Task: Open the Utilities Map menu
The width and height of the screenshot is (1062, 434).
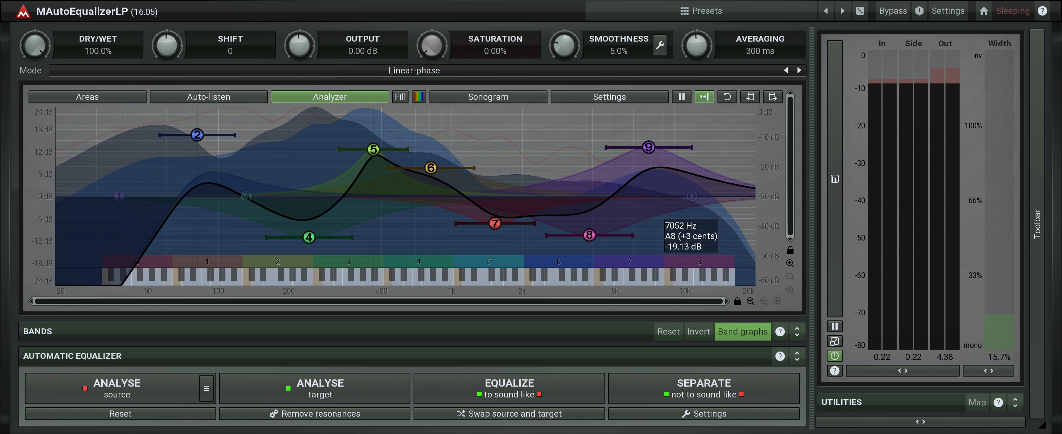Action: 977,403
